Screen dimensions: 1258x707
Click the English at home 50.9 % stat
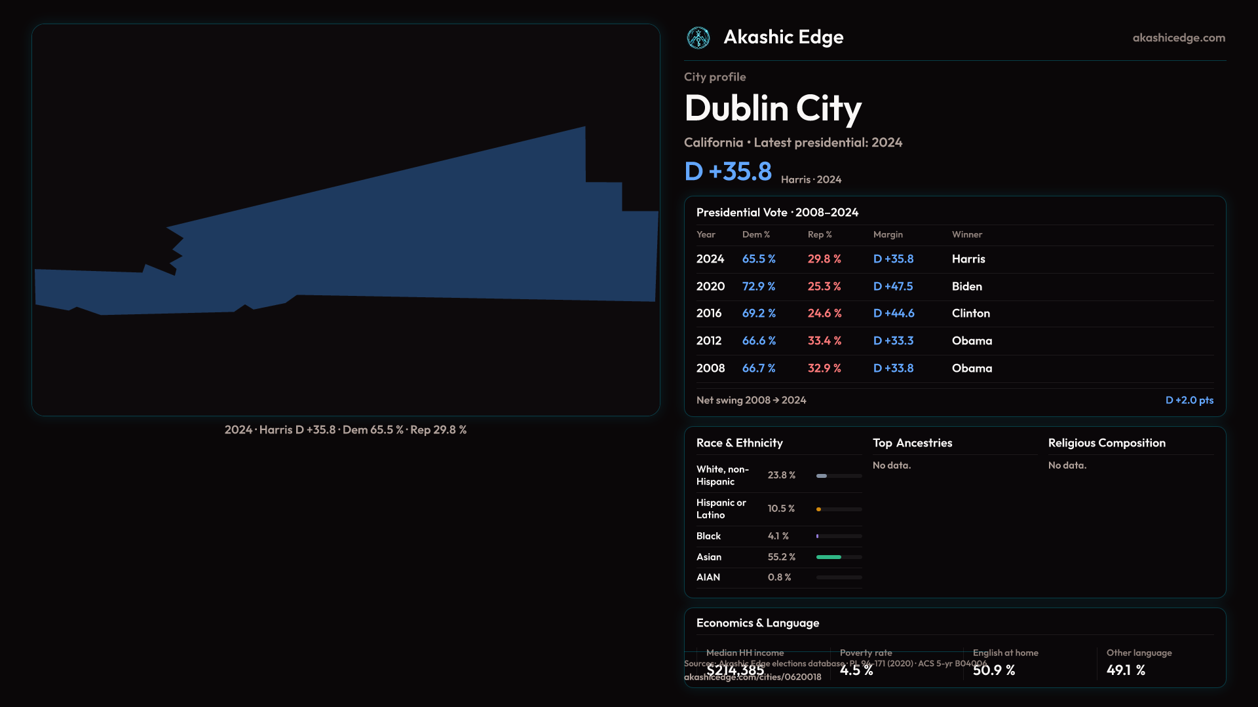click(x=993, y=670)
